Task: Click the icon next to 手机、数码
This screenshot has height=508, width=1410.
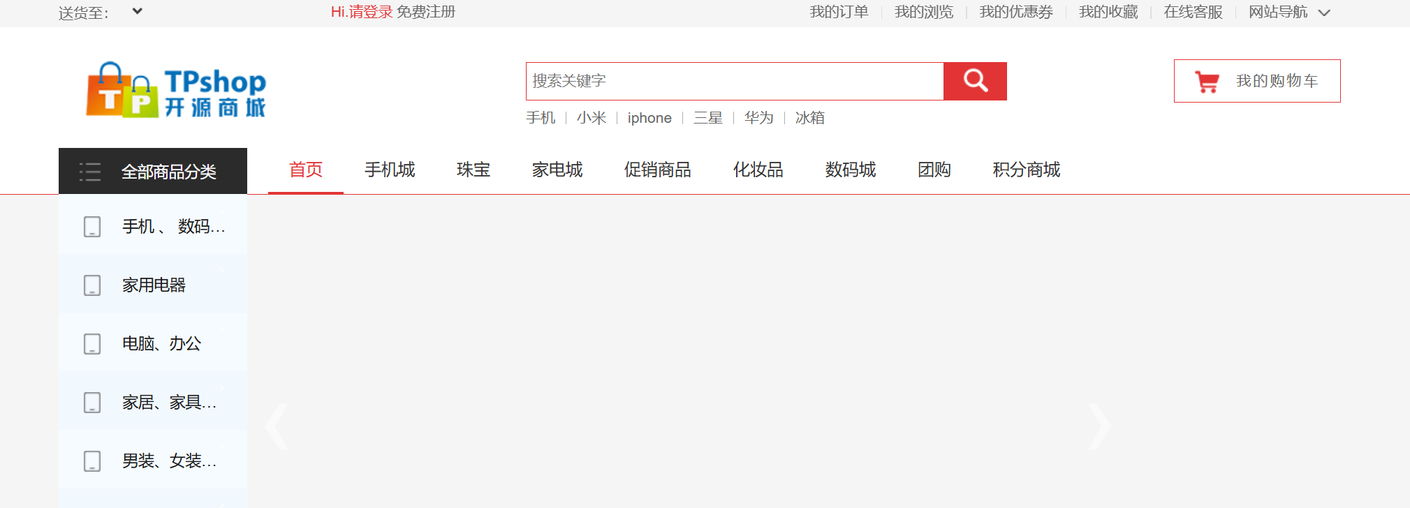Action: pos(92,227)
